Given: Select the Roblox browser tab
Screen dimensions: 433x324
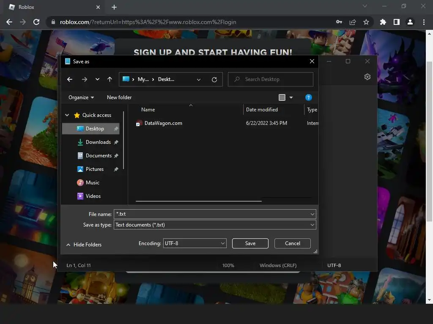Looking at the screenshot, I should [x=54, y=7].
